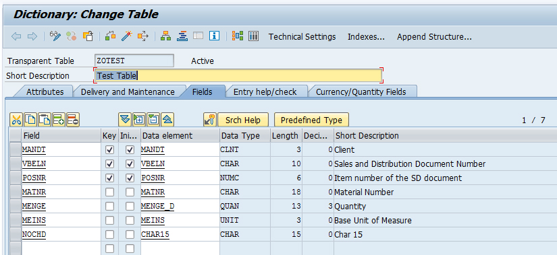Open the blue Information icon
This screenshot has width=557, height=255.
coord(214,36)
